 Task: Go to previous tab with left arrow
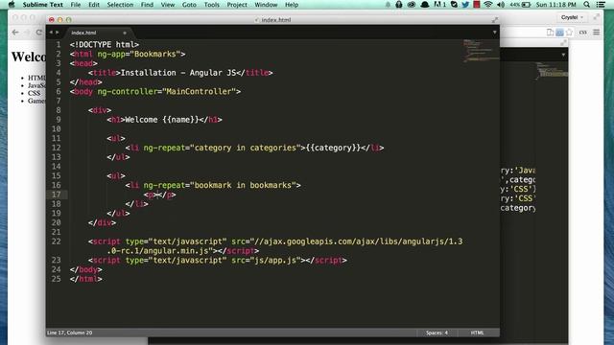click(51, 33)
